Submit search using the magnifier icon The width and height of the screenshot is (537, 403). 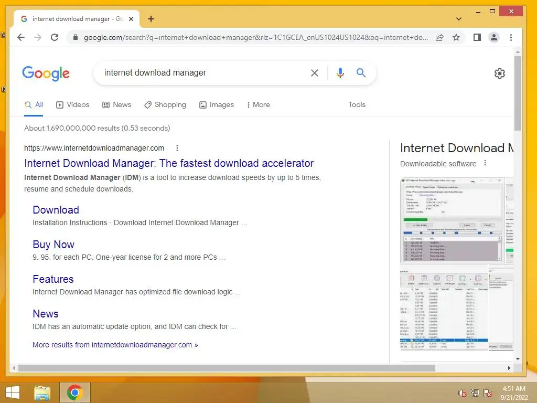(x=361, y=72)
